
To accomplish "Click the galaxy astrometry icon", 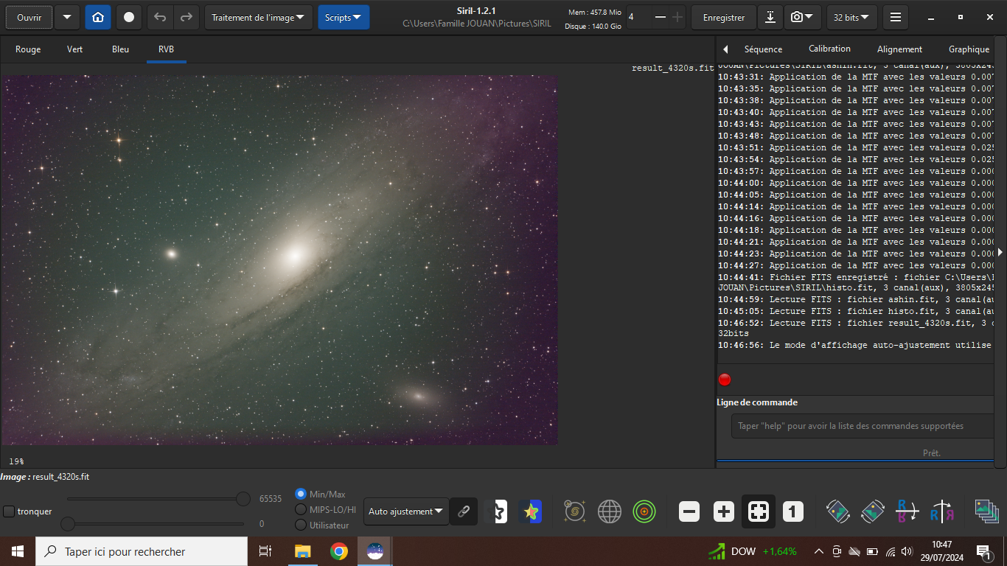I will tap(575, 511).
